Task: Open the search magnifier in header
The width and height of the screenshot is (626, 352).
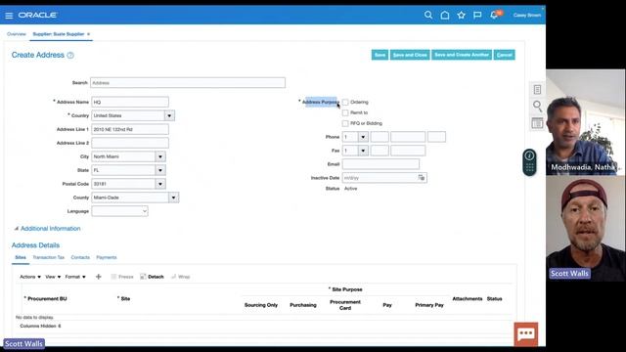Action: 428,16
